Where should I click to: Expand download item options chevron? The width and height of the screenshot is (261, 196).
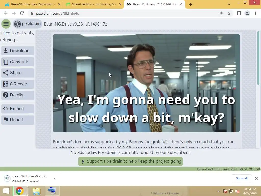point(54,179)
